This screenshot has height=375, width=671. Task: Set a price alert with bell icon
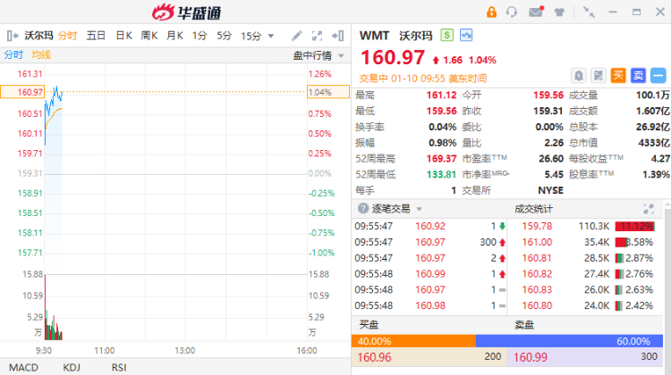coord(579,76)
